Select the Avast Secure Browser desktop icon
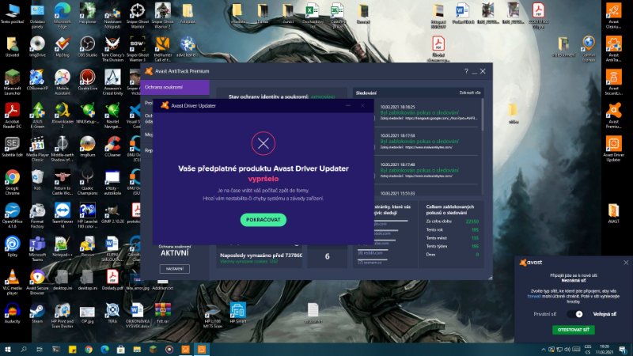This screenshot has width=633, height=356. click(x=37, y=282)
